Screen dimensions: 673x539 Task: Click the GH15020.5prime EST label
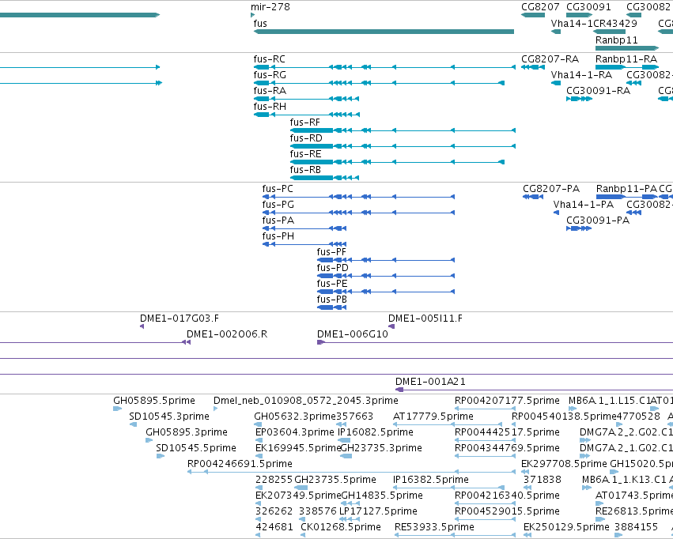(x=641, y=464)
